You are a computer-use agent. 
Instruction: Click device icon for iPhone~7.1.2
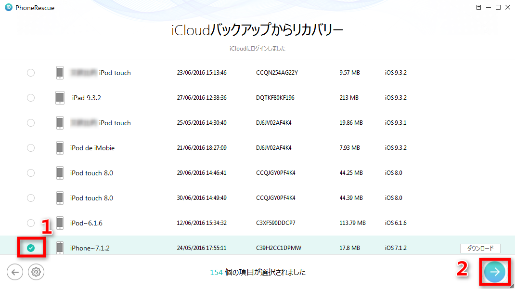[60, 248]
